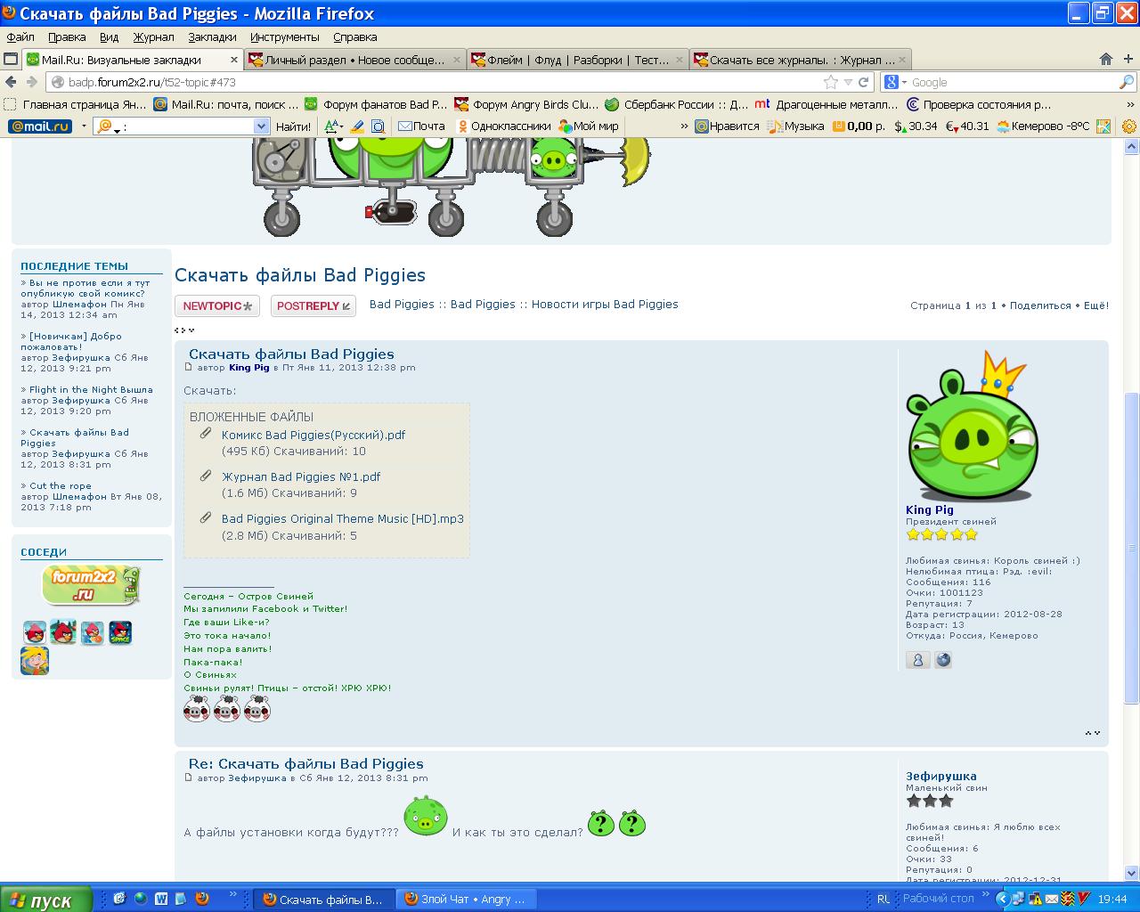Click the King Pig crowned avatar image
This screenshot has height=912, width=1140.
[973, 427]
